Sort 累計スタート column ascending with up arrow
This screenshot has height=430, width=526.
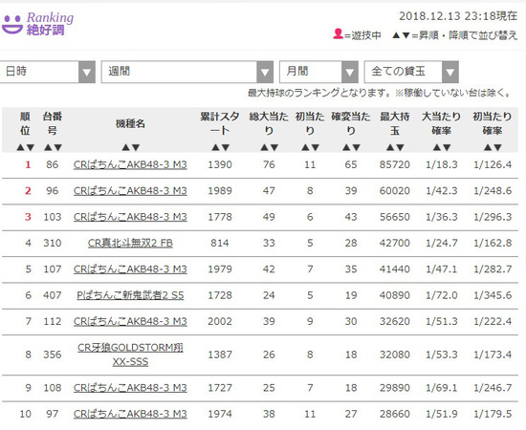point(215,147)
